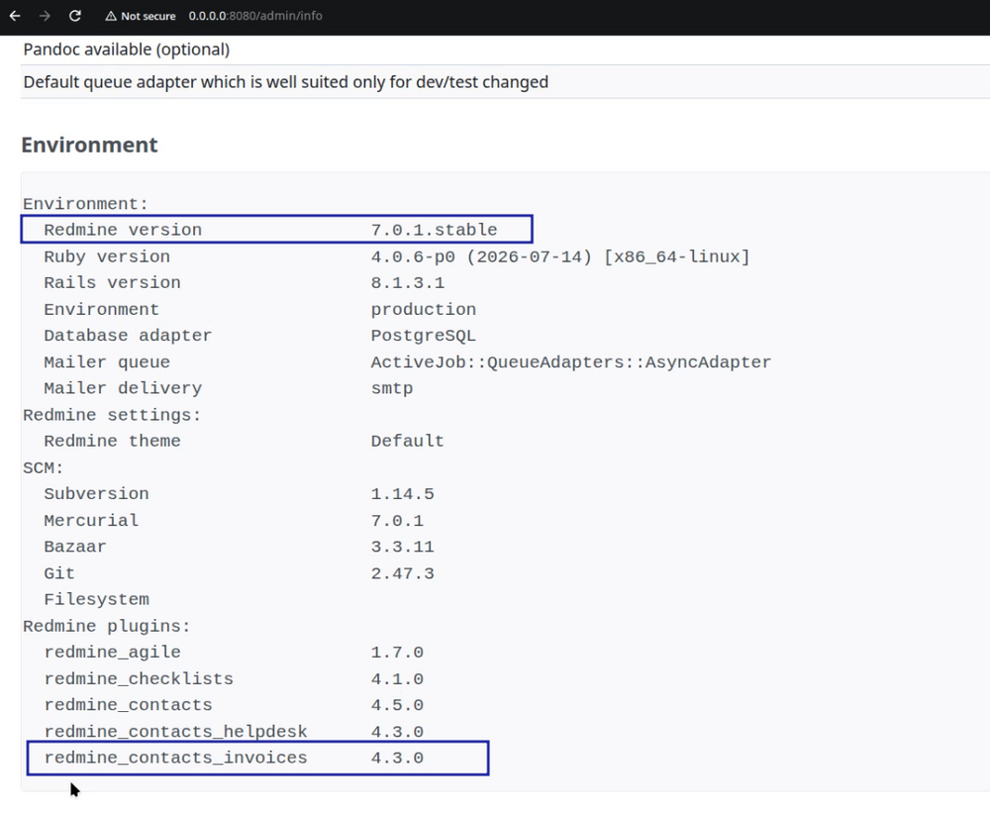Click the Bazaar version '3.3.11'
Image resolution: width=990 pixels, height=814 pixels.
[402, 547]
